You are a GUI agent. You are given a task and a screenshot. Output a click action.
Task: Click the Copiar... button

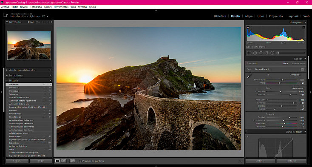[17, 161]
